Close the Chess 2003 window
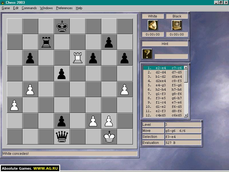This screenshot has height=172, width=229. click(x=226, y=3)
